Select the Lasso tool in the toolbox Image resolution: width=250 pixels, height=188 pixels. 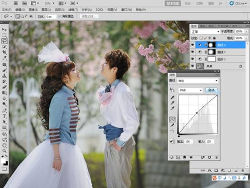pyautogui.click(x=5, y=41)
